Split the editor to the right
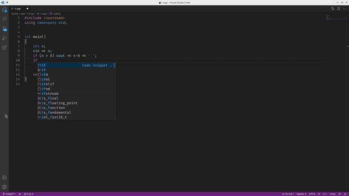This screenshot has height=196, width=349. coord(338,9)
